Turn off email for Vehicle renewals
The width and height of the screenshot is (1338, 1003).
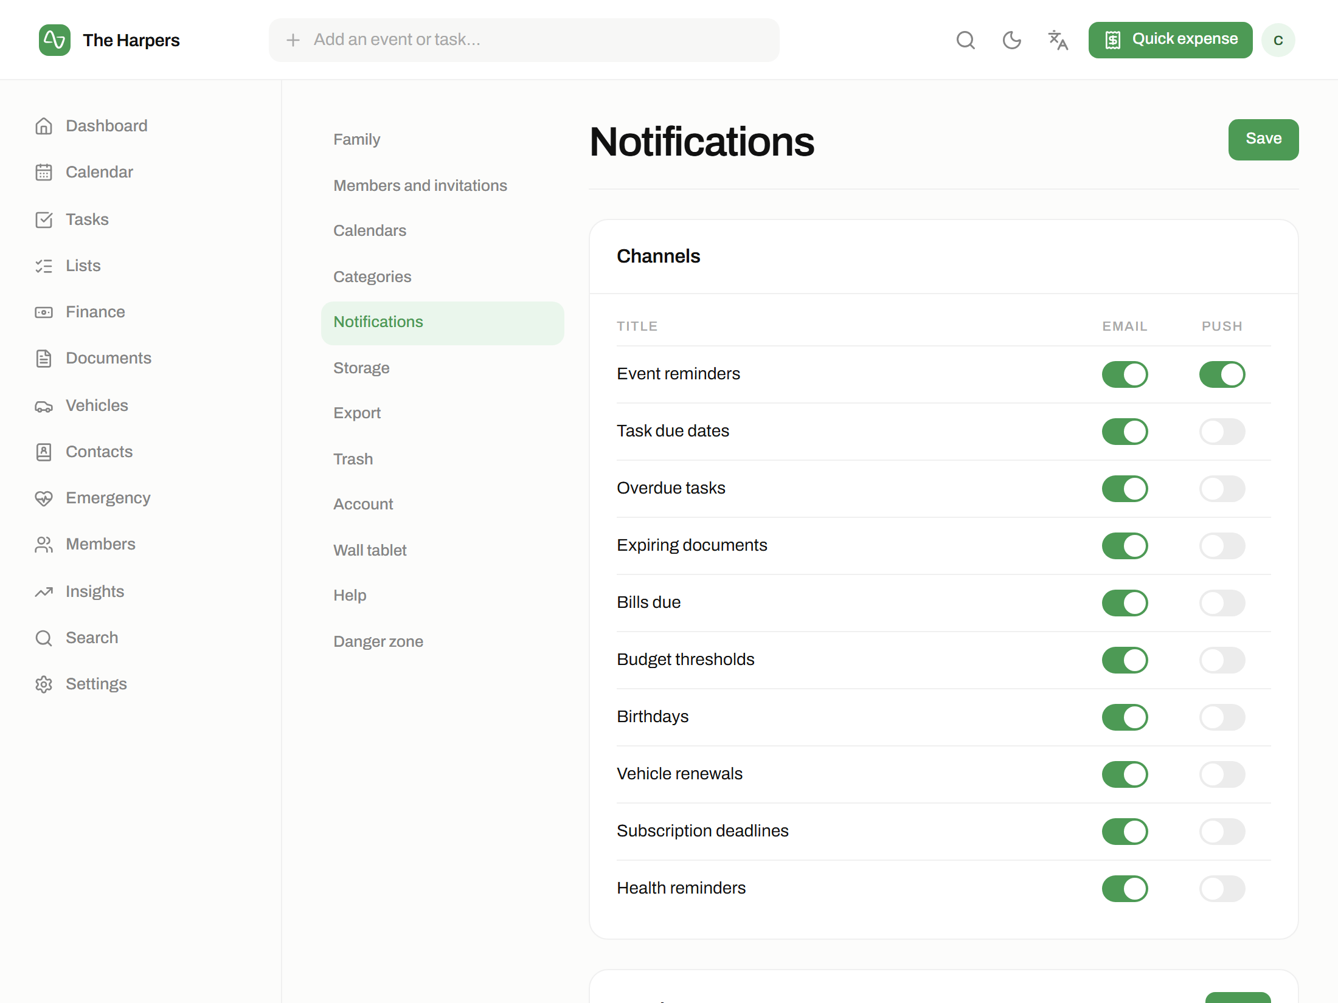click(x=1125, y=774)
